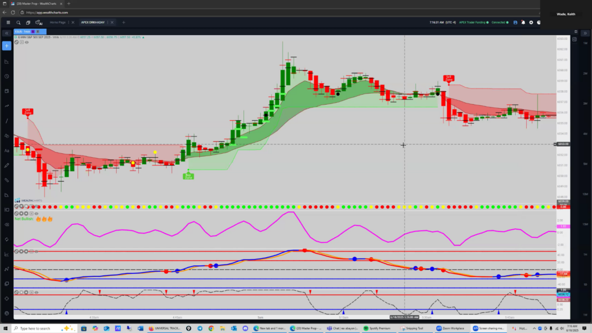Viewport: 592px width, 333px height.
Task: Click maximize box icon on oscillator pane
Action: click(31, 251)
